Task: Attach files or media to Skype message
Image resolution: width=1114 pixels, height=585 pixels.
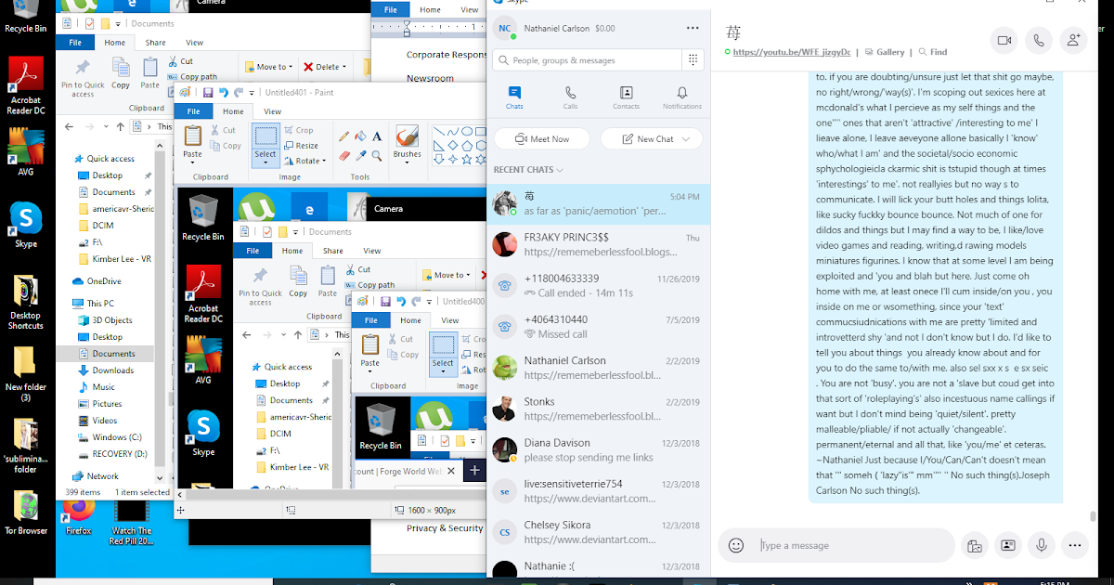Action: pos(974,546)
